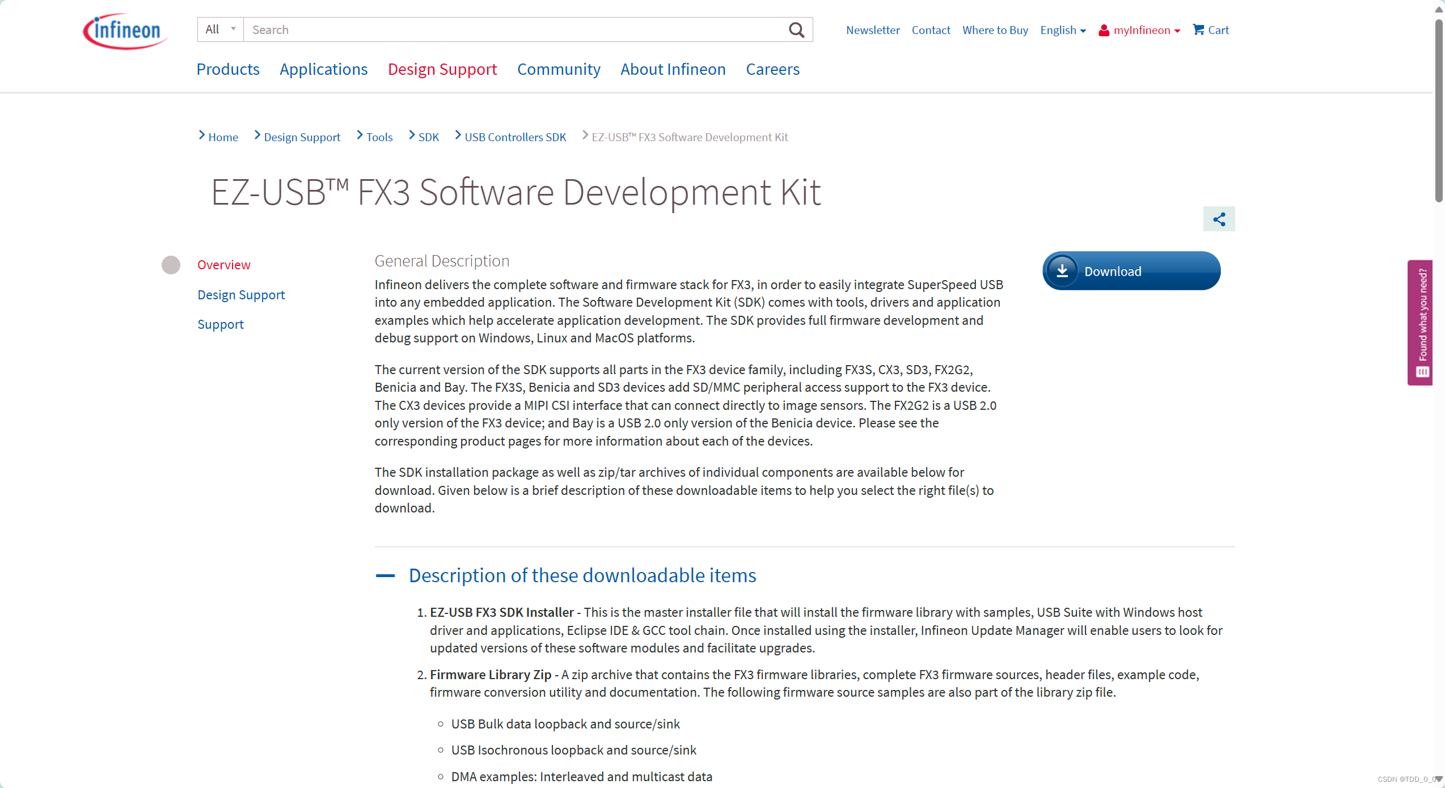Viewport: 1445px width, 788px height.
Task: Open the Found what you need feedback tab
Action: (x=1420, y=323)
